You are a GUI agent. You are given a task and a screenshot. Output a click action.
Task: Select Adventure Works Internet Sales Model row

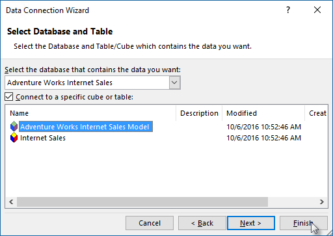tap(86, 127)
